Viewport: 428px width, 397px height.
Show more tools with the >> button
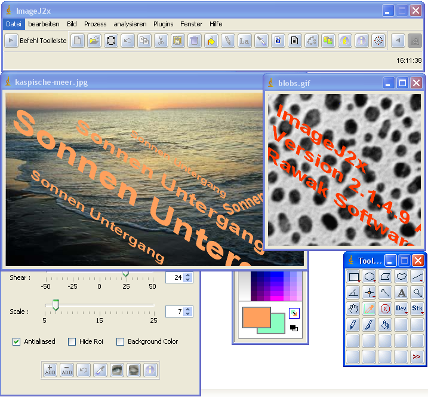pos(417,357)
